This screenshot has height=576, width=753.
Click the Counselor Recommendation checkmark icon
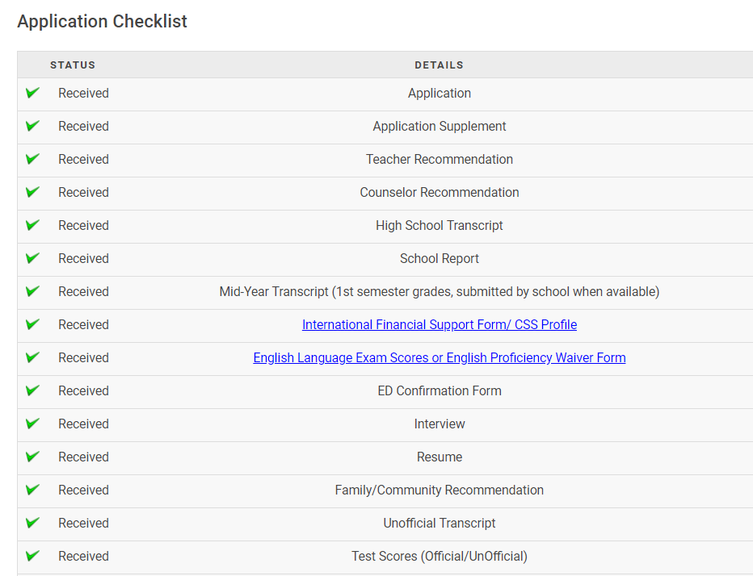(32, 192)
